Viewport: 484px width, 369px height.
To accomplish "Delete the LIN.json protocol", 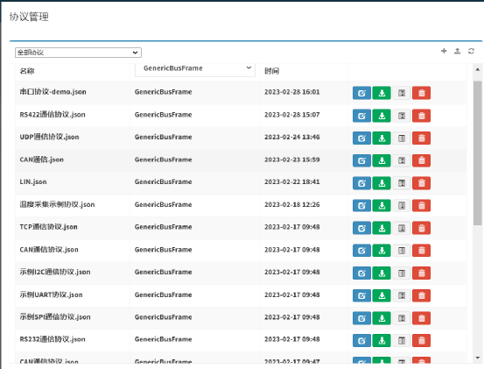I will tap(421, 183).
